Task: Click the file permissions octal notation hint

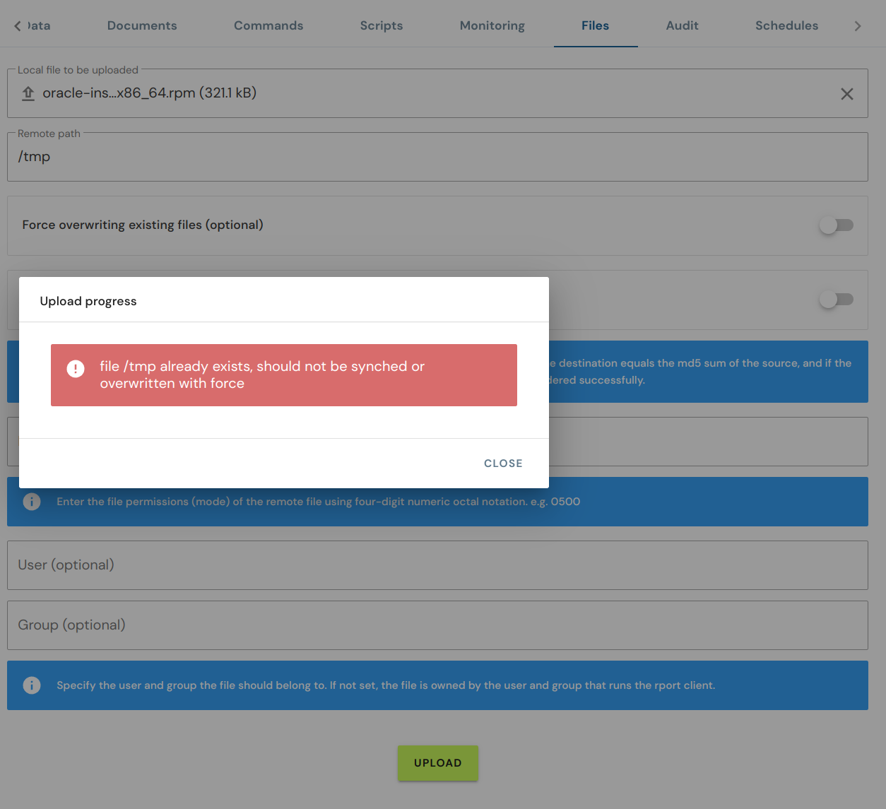Action: [319, 502]
